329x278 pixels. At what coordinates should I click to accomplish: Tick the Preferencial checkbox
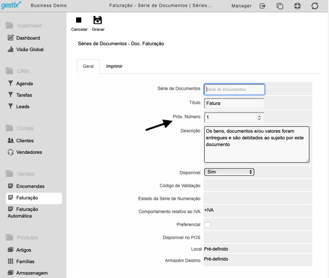coord(208,225)
